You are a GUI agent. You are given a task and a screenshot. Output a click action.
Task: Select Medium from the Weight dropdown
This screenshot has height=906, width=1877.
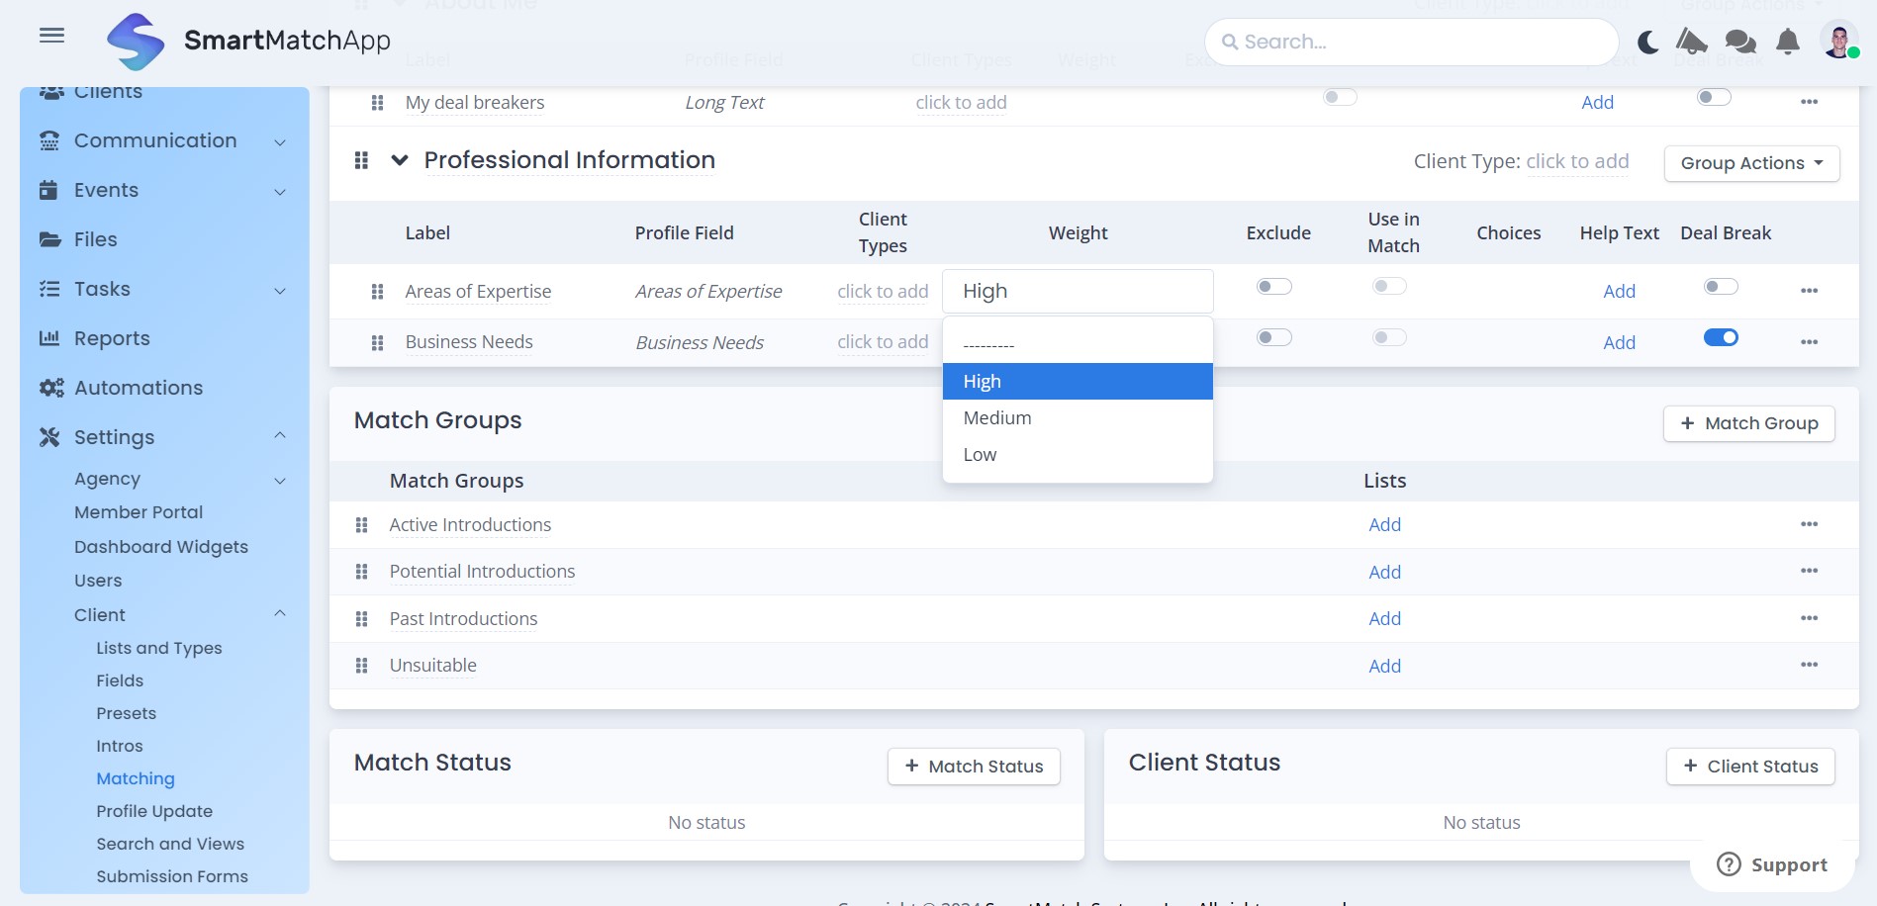click(996, 417)
